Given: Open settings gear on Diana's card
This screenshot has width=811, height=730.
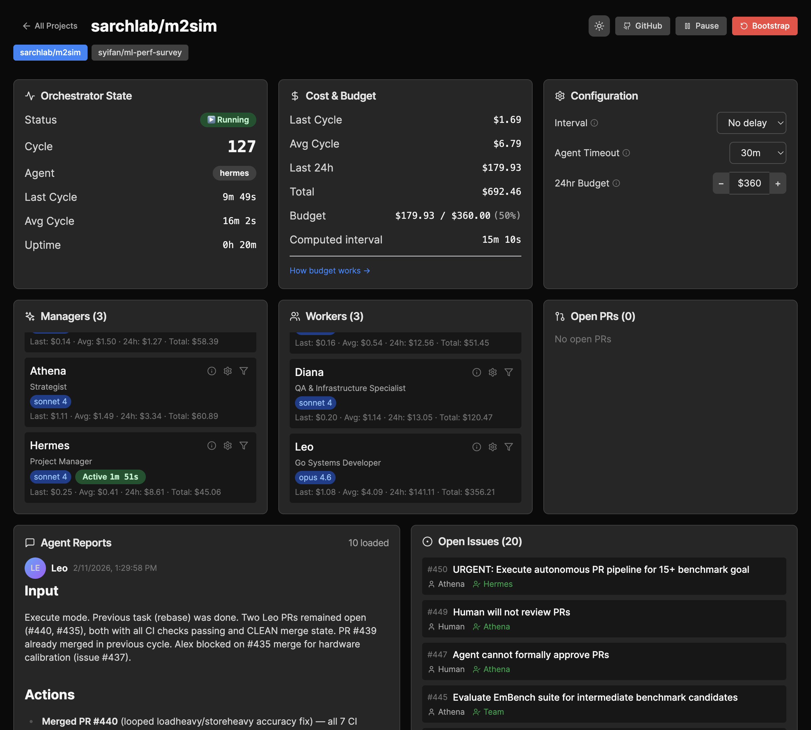Looking at the screenshot, I should (x=492, y=372).
